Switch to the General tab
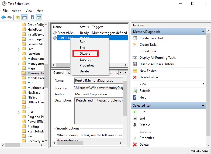Viewport: 211px width, 154px height. [x=59, y=73]
